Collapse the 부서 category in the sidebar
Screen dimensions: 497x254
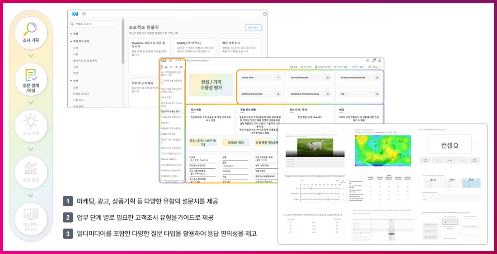click(71, 81)
